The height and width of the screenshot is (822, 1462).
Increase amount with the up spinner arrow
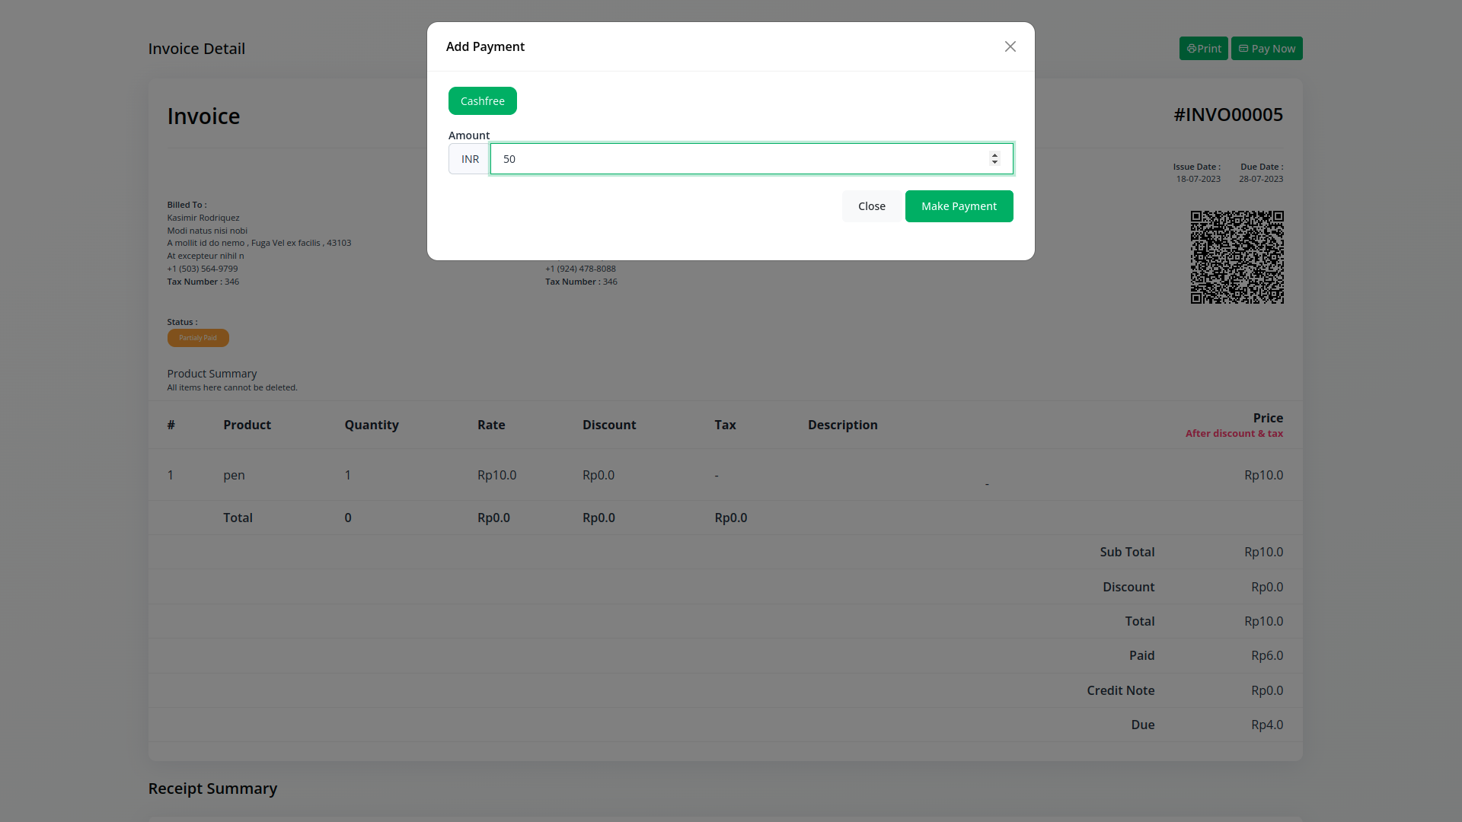pos(994,155)
